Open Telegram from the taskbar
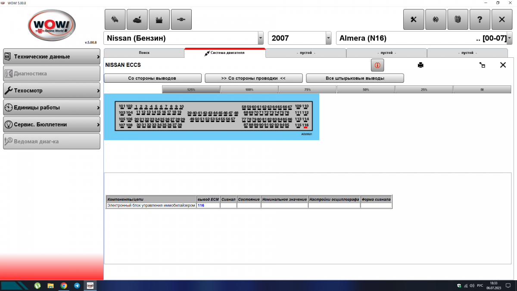Screen dimensions: 517x291 77,285
